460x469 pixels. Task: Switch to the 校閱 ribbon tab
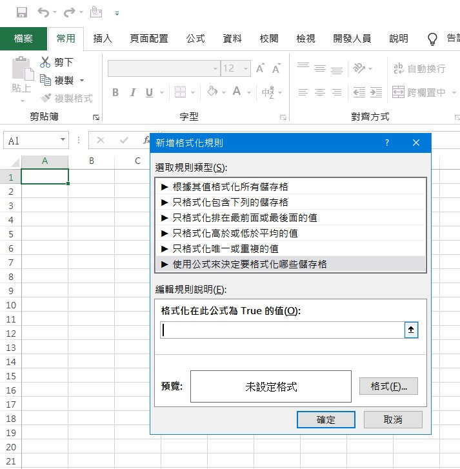(269, 39)
